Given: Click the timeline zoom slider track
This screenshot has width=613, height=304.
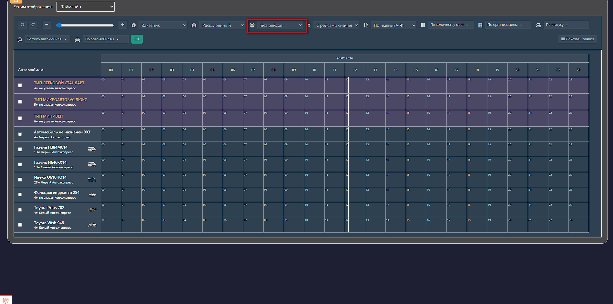Looking at the screenshot, I should pyautogui.click(x=86, y=25).
